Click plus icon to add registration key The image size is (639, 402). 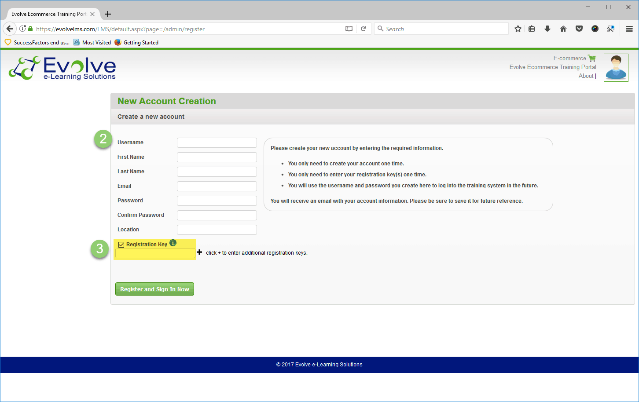pos(199,252)
